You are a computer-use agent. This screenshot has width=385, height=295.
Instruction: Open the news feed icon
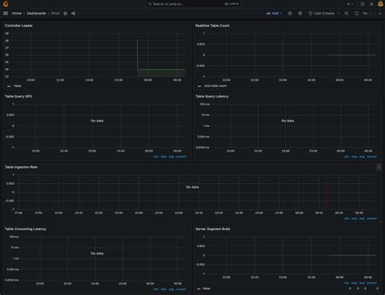[x=371, y=4]
